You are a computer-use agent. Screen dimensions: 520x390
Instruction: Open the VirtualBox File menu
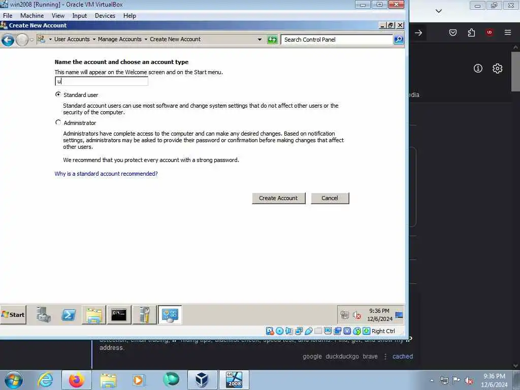click(7, 16)
